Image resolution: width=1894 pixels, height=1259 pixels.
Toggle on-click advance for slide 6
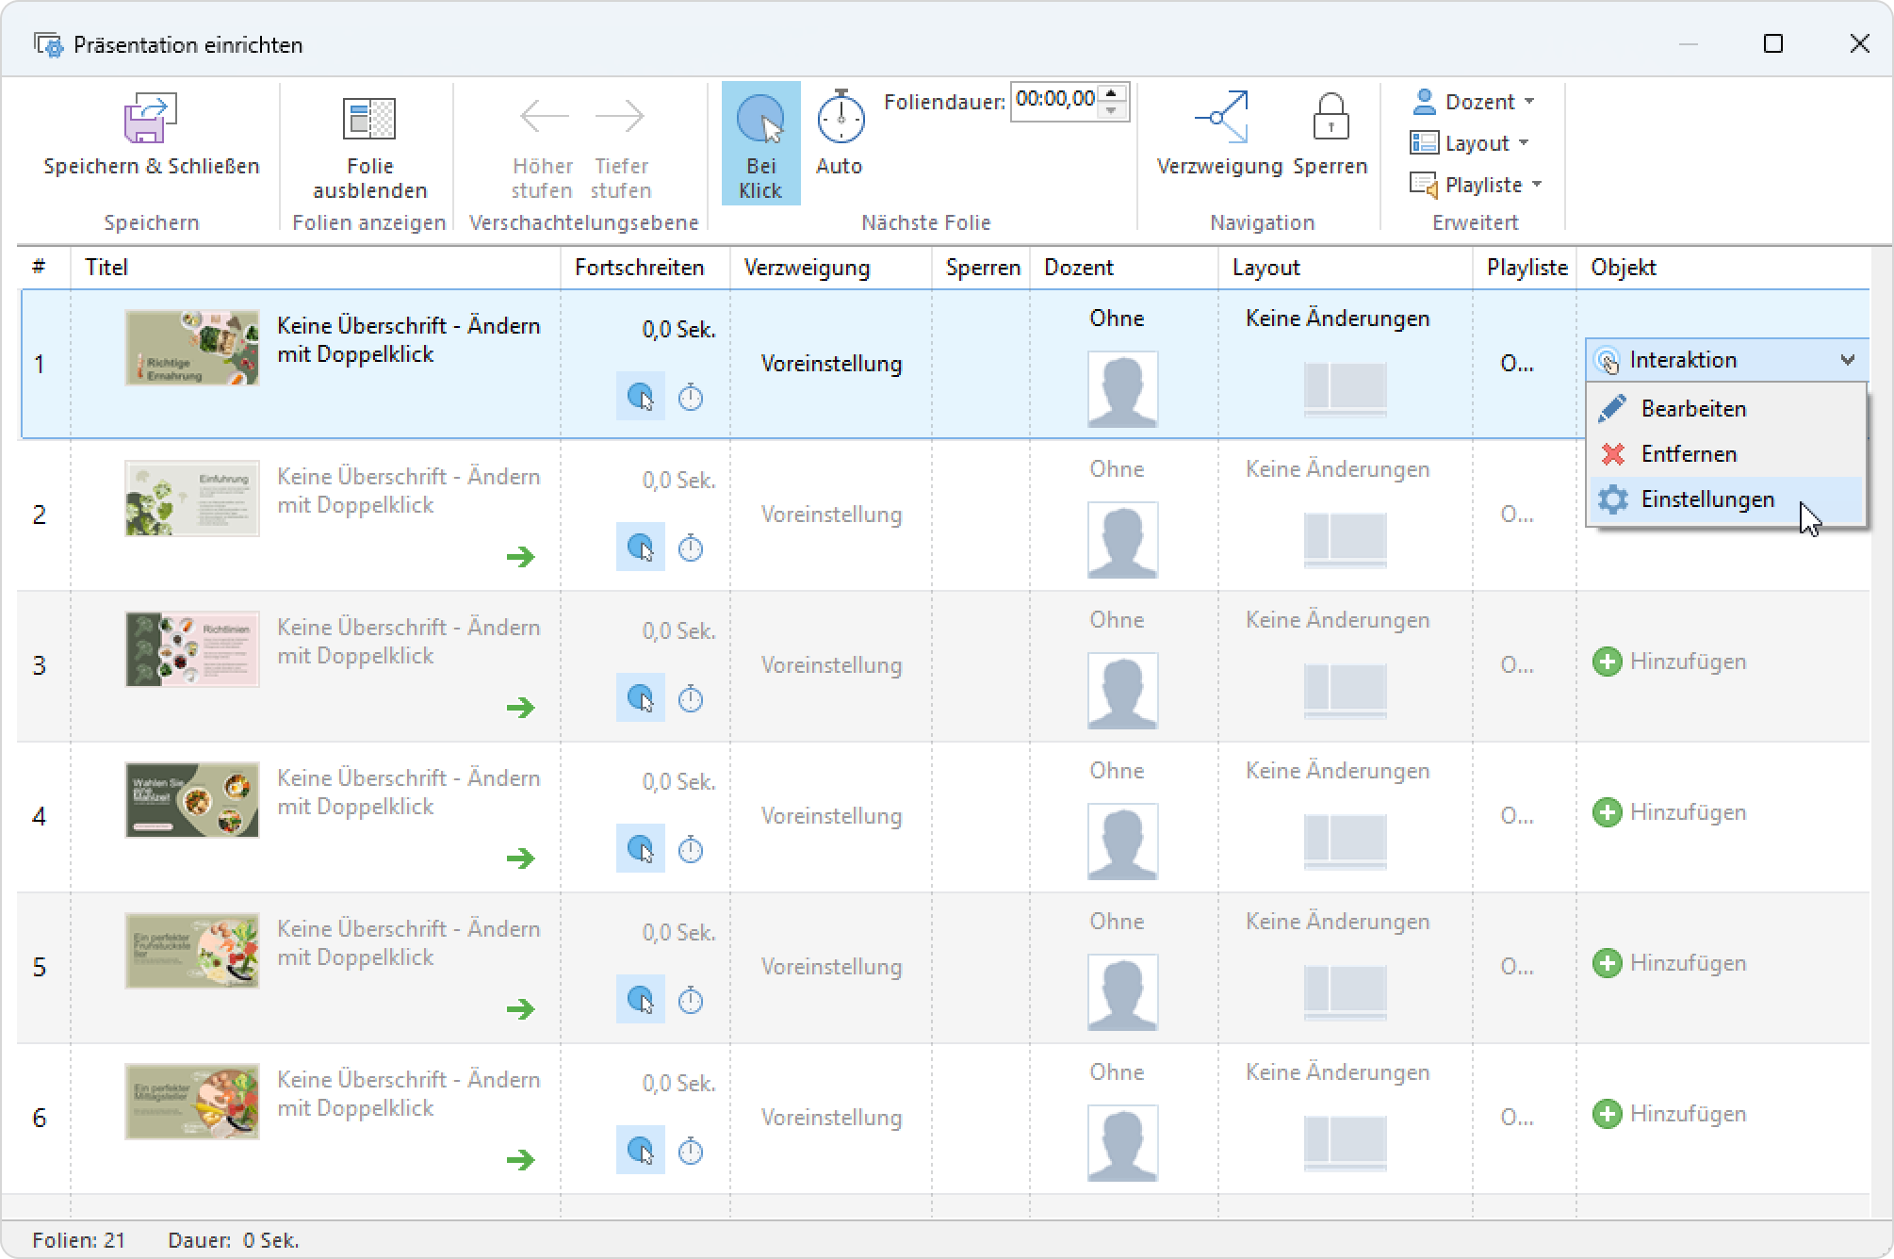(x=641, y=1150)
